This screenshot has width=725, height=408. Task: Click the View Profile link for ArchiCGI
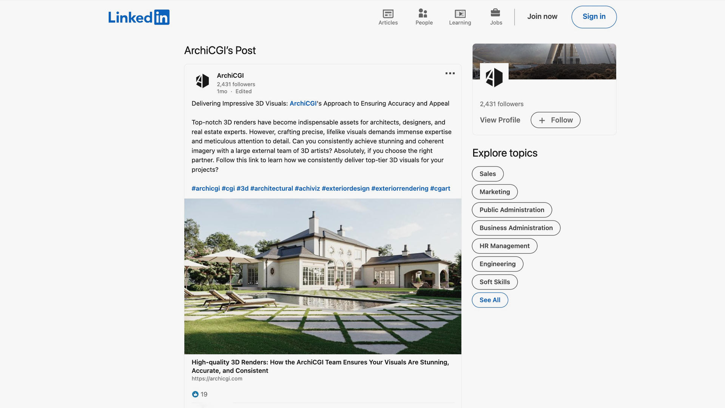[500, 119]
